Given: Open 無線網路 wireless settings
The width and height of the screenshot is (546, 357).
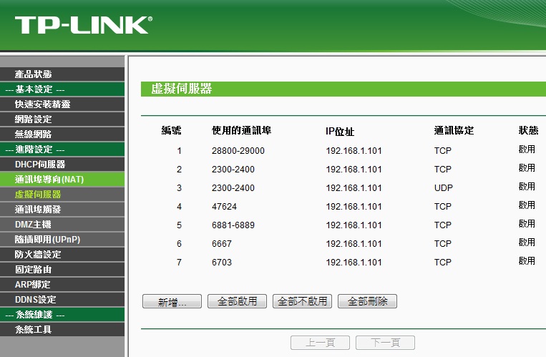Looking at the screenshot, I should pos(33,135).
